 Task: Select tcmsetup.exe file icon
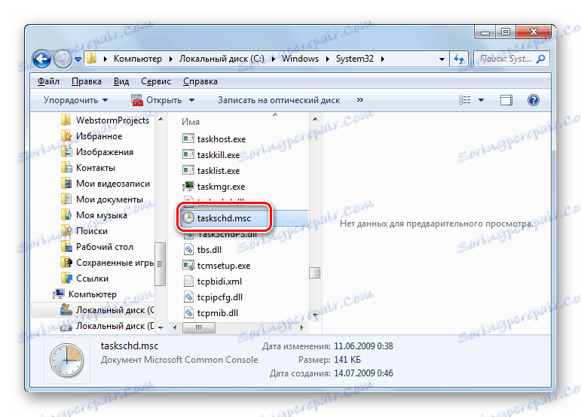(188, 266)
